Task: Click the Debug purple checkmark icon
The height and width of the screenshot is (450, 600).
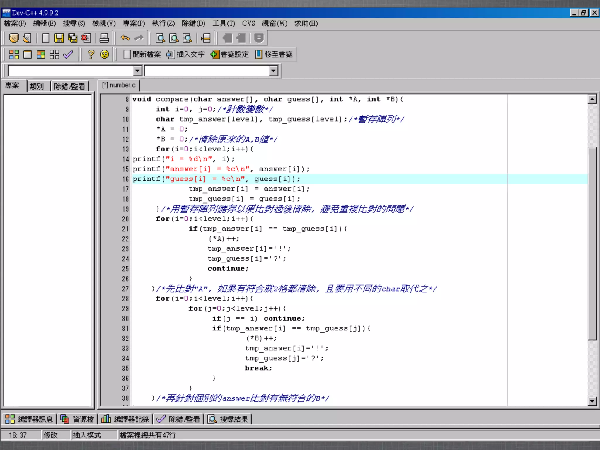Action: coord(68,54)
